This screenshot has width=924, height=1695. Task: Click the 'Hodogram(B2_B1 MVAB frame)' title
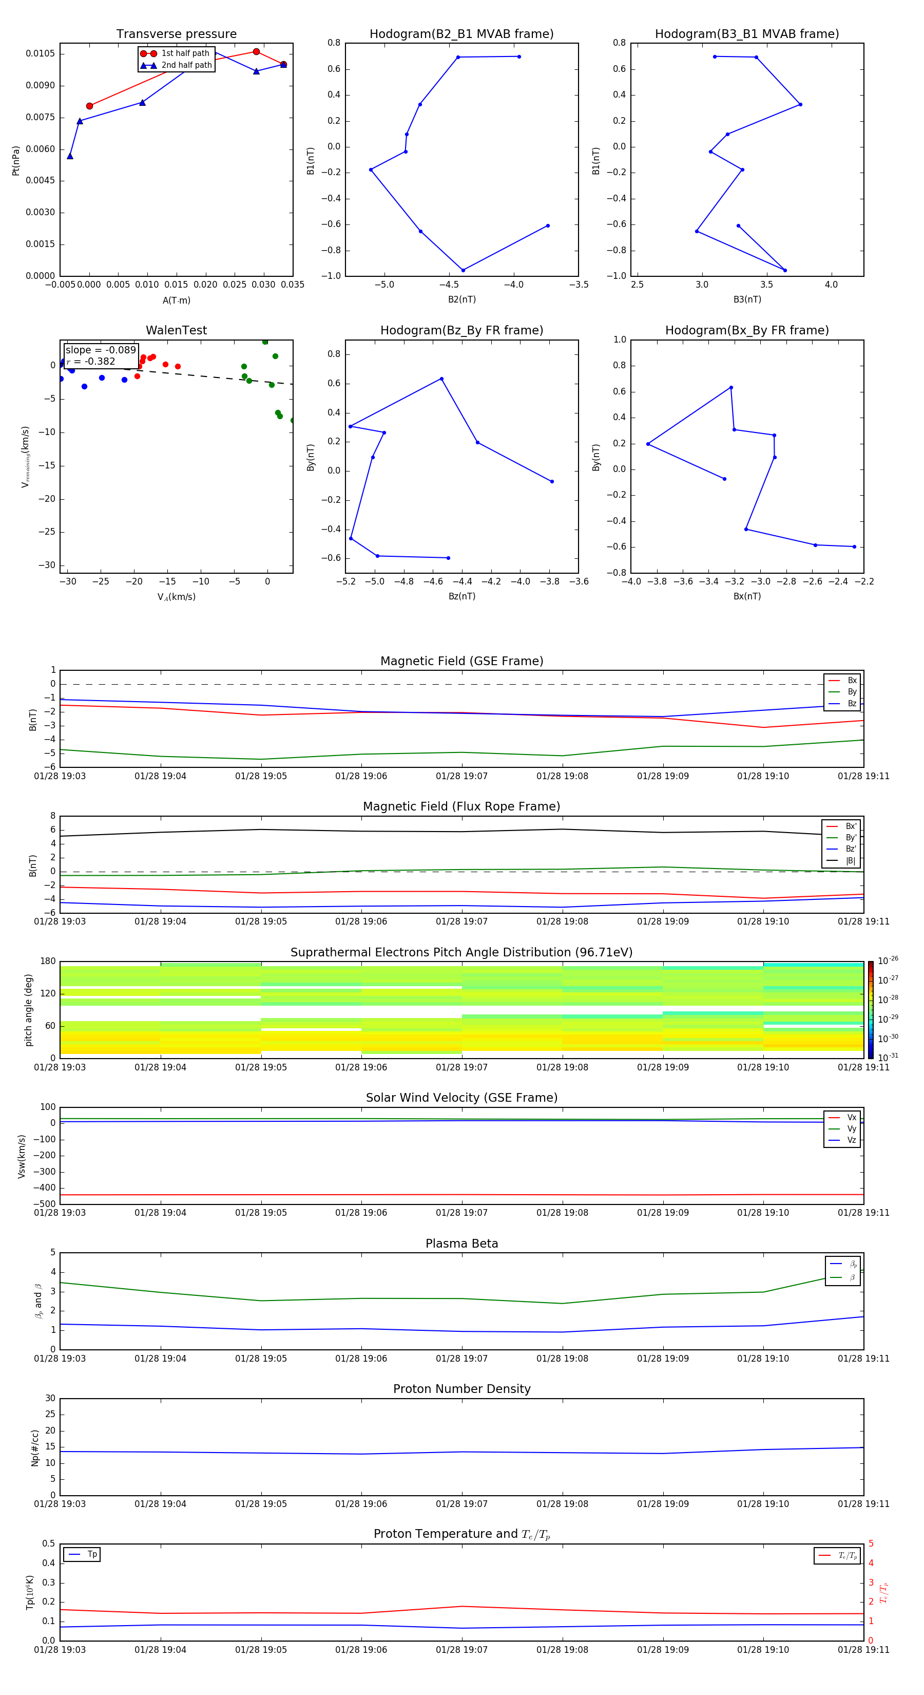click(x=461, y=34)
